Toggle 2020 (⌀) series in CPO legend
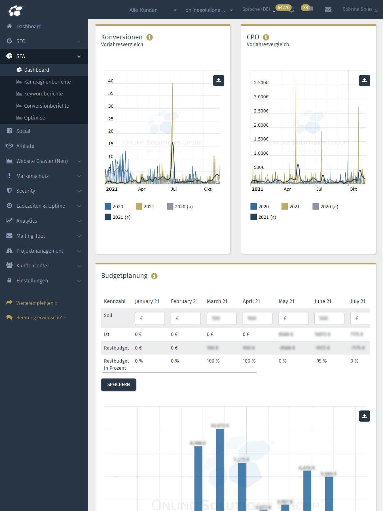 [325, 206]
